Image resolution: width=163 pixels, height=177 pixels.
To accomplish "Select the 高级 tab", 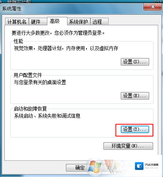I will point(57,21).
